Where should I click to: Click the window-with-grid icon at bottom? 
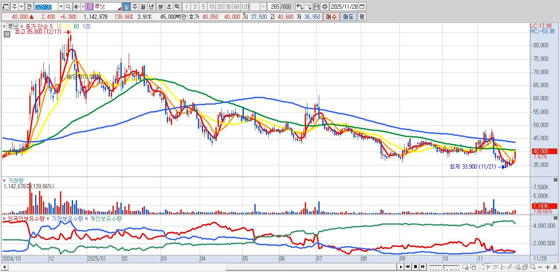[465, 267]
